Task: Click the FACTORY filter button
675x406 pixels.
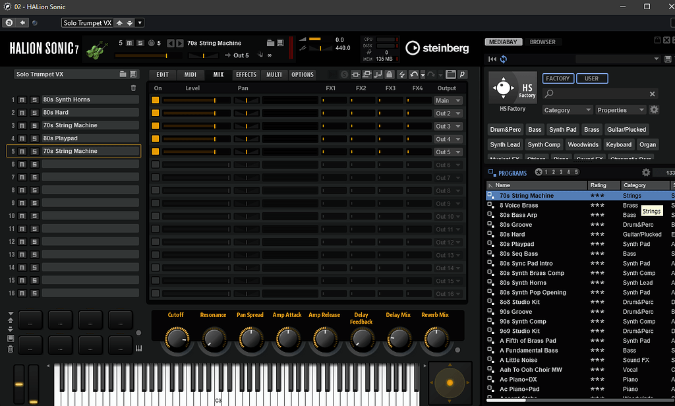Action: 558,78
